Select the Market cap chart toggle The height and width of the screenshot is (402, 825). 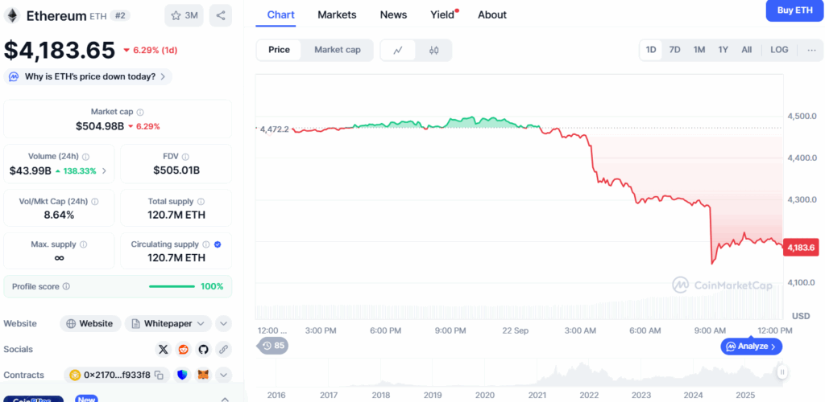(x=338, y=50)
